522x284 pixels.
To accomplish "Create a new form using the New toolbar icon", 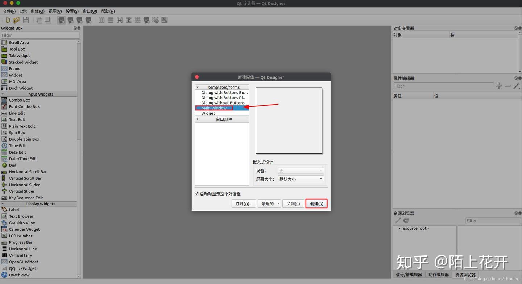I will tap(8, 20).
